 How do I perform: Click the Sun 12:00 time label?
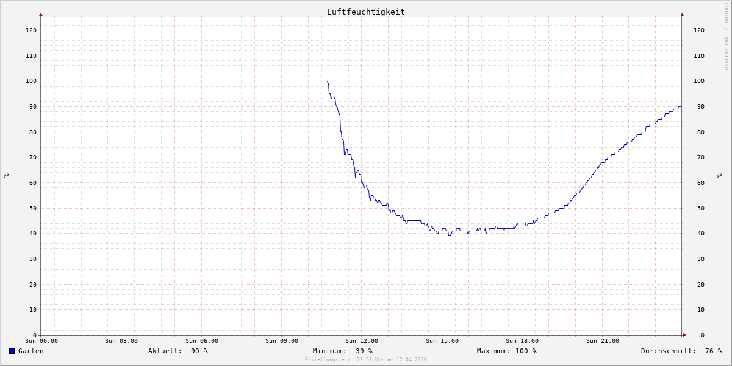(x=361, y=341)
